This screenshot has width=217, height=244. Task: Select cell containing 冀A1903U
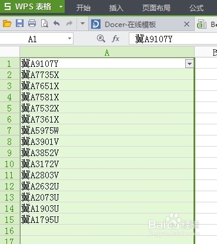(107, 208)
